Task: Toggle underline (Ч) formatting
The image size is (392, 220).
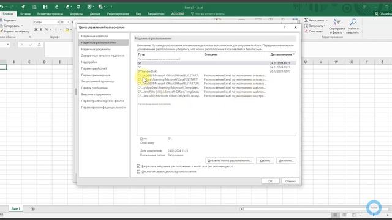Action: coord(47,30)
